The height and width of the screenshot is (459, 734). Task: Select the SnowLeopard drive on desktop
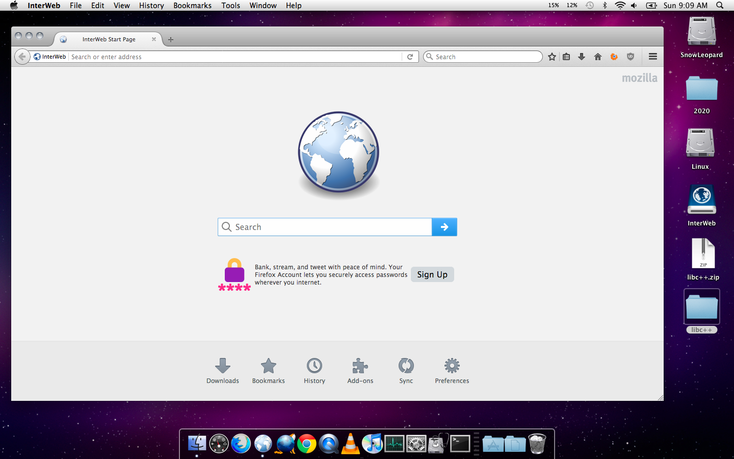[701, 37]
